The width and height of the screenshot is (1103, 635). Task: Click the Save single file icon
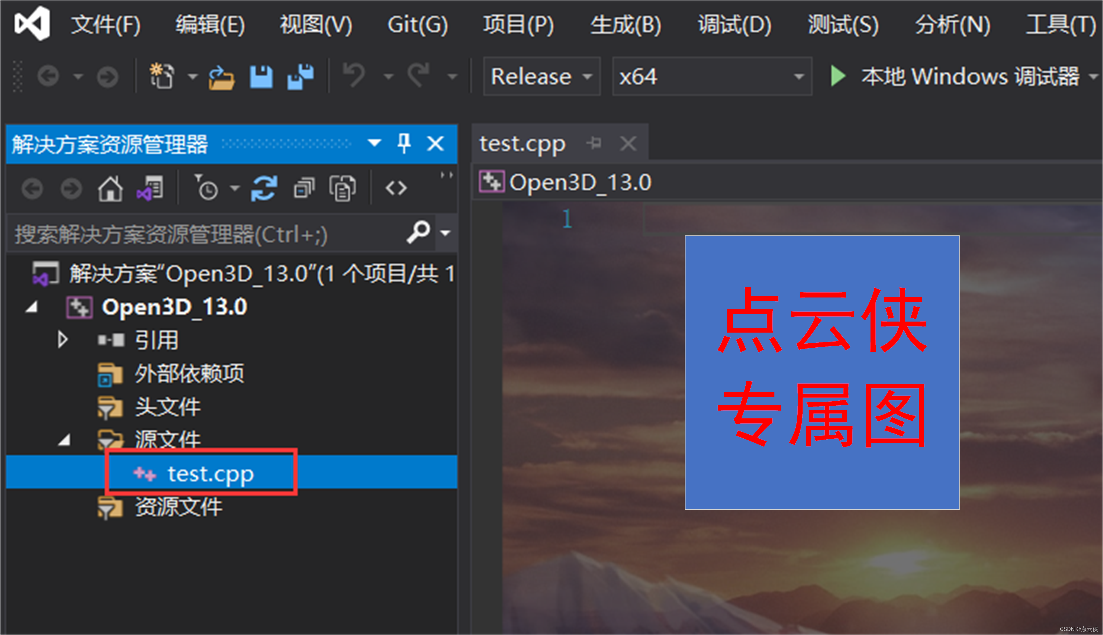point(261,76)
